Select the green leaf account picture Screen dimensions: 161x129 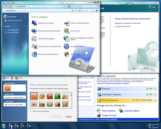point(57,96)
